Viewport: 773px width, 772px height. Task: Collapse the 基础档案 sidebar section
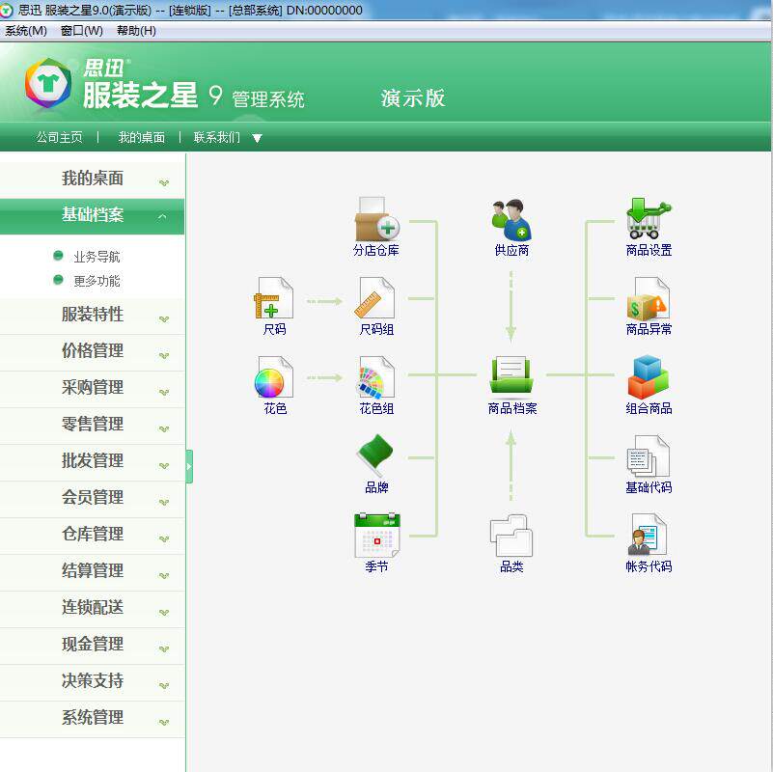click(93, 216)
